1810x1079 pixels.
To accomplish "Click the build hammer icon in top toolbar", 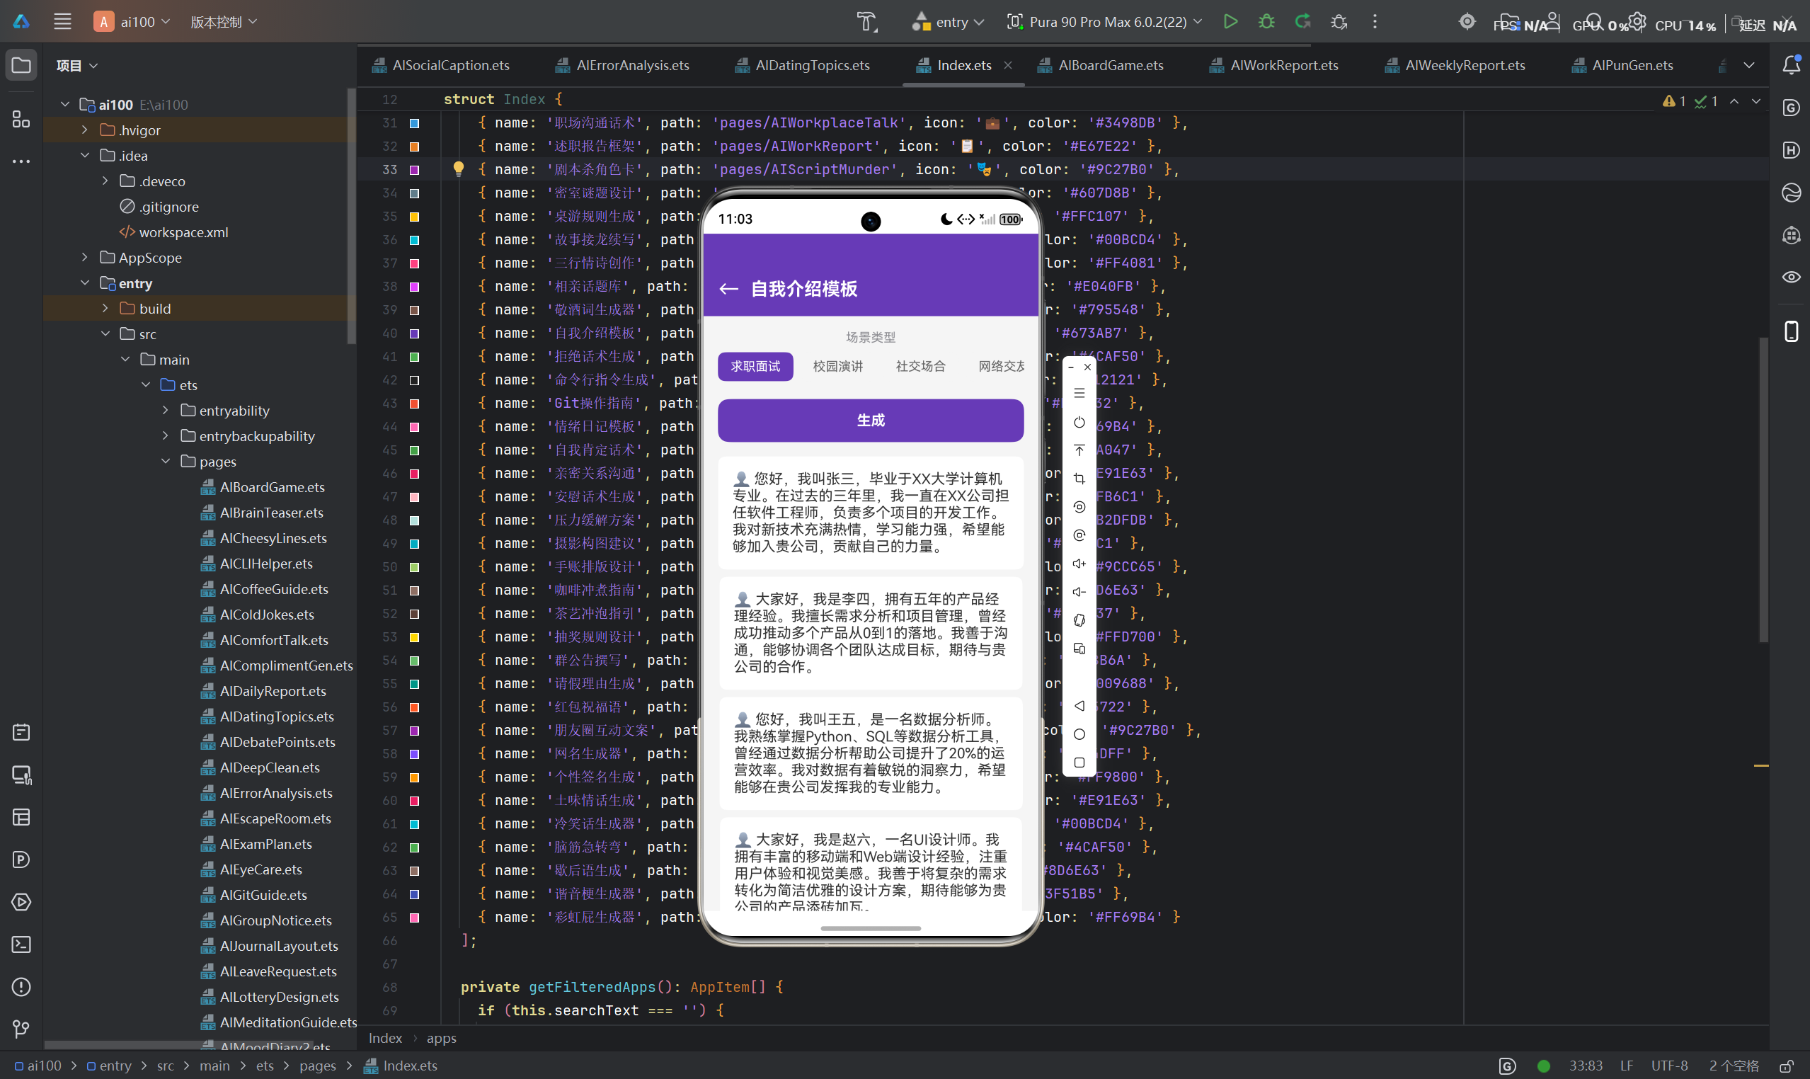I will [x=866, y=22].
